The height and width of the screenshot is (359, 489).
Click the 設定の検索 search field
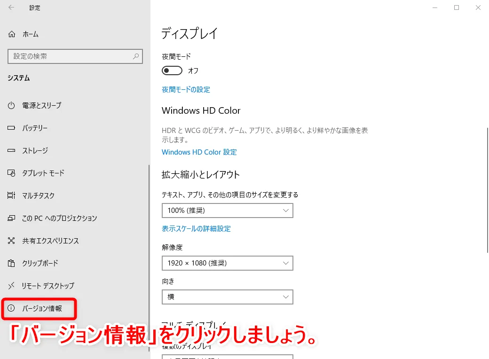[x=75, y=56]
